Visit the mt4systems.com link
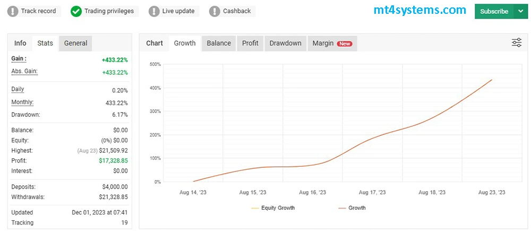This screenshot has width=531, height=231. click(x=419, y=10)
